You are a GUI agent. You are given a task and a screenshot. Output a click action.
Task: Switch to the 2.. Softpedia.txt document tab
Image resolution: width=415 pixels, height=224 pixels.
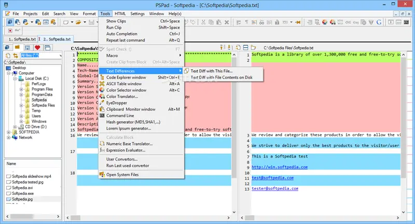click(x=57, y=39)
